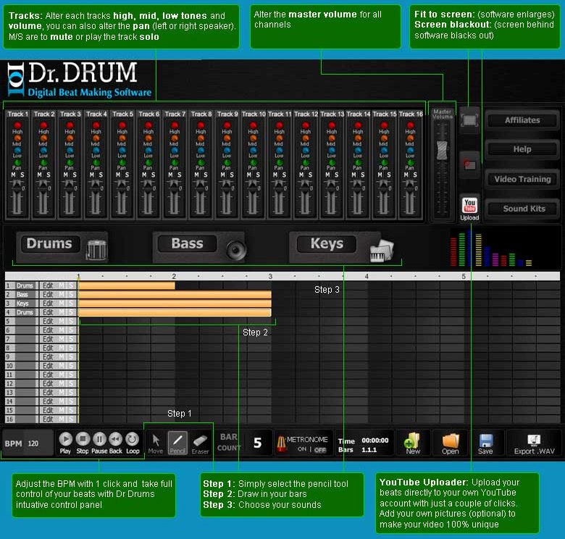
Task: Mute Track 5 in the mixer
Action: tap(118, 175)
